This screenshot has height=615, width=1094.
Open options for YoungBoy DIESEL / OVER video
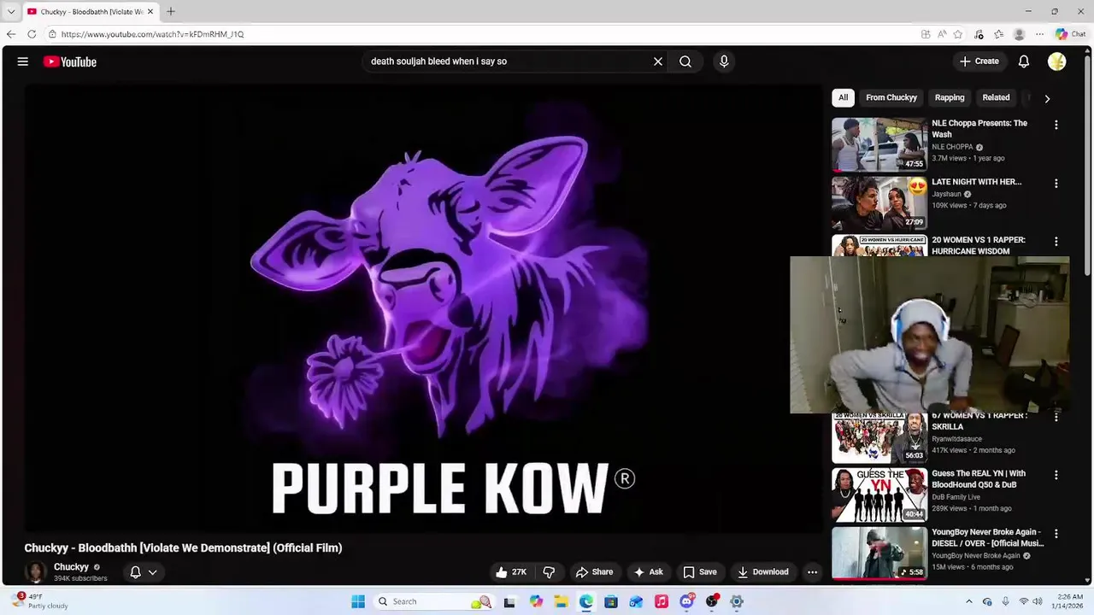point(1056,534)
